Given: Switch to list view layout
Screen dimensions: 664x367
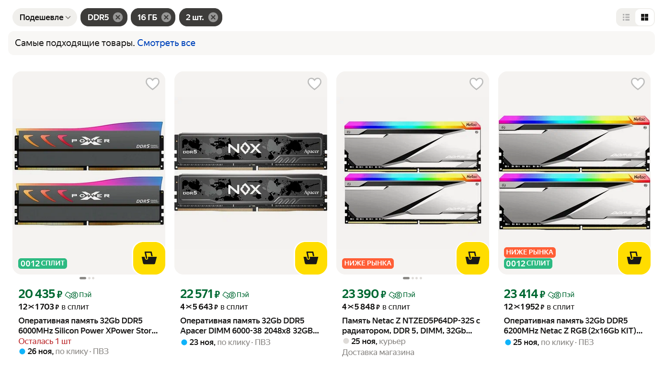Looking at the screenshot, I should click(x=626, y=17).
